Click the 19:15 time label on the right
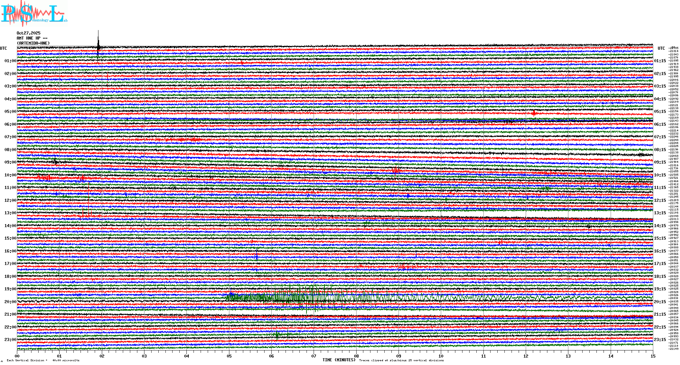Screen dimensions: 680x365 (x=660, y=289)
